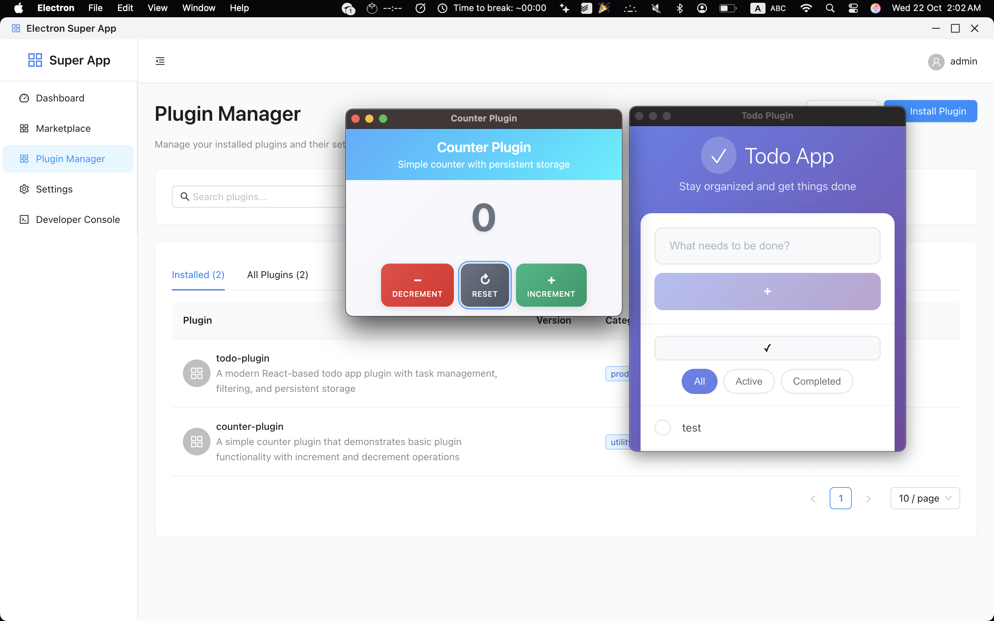994x621 pixels.
Task: Open the '10 / page' pagination dropdown
Action: pyautogui.click(x=924, y=498)
